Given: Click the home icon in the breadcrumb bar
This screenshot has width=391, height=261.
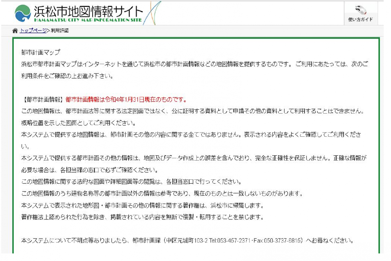Looking at the screenshot, I should (x=14, y=31).
